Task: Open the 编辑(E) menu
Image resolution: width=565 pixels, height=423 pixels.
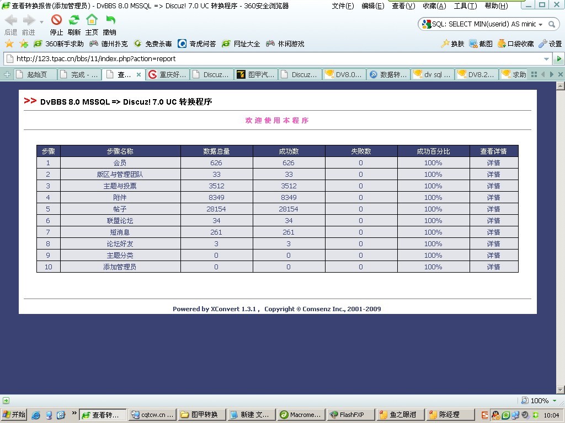Action: [373, 6]
